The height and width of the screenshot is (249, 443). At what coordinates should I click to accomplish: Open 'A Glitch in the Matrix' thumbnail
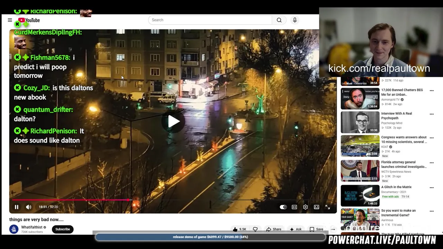[360, 195]
